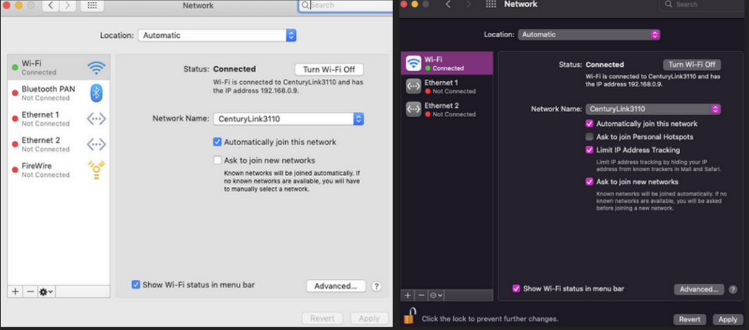
Task: Check Ask to join new networks in the light window
Action: coord(218,160)
